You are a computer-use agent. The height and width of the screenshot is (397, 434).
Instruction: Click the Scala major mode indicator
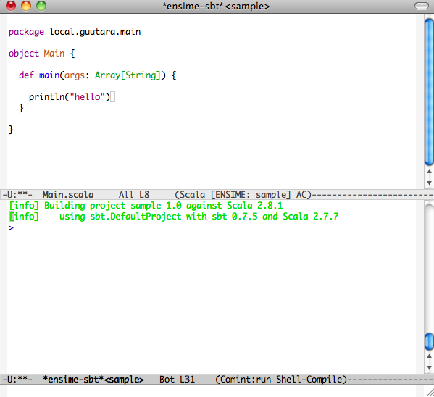point(193,195)
